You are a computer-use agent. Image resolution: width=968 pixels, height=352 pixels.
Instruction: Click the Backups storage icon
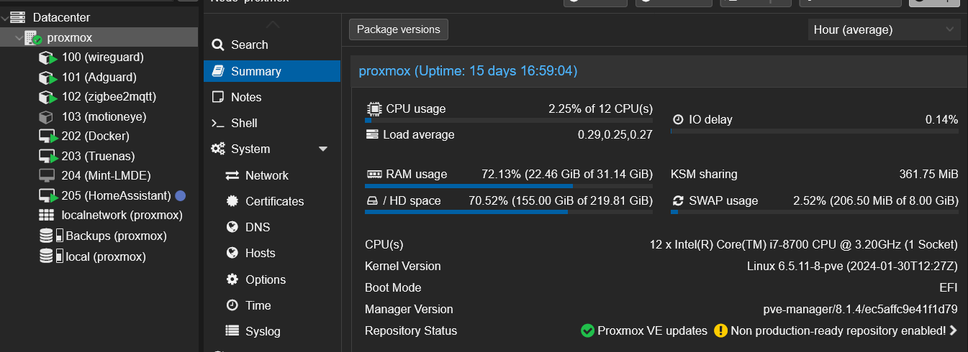(x=48, y=236)
